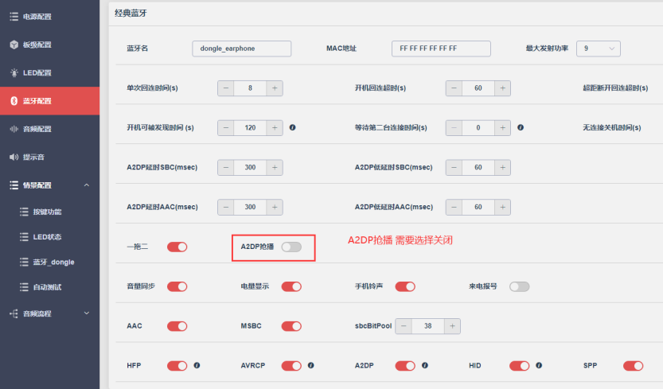
Task: Select 蓝牙配置 sidebar item
Action: click(x=49, y=101)
